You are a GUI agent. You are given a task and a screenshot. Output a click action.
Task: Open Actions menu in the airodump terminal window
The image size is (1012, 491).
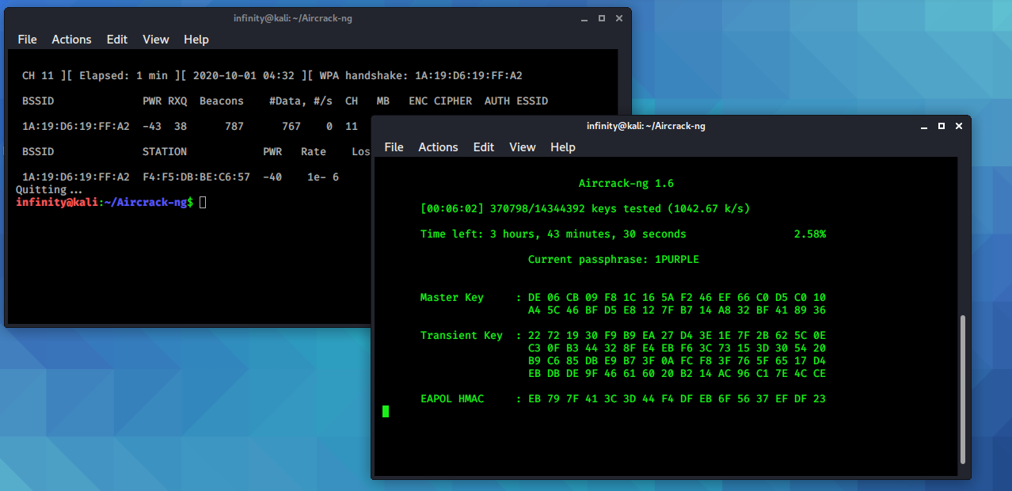coord(71,40)
